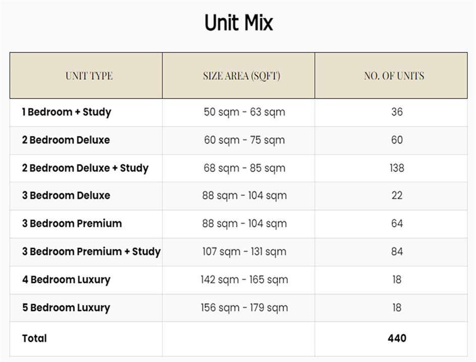Click the 2 Bedroom Deluxe + Study label
476x362 pixels.
[85, 168]
